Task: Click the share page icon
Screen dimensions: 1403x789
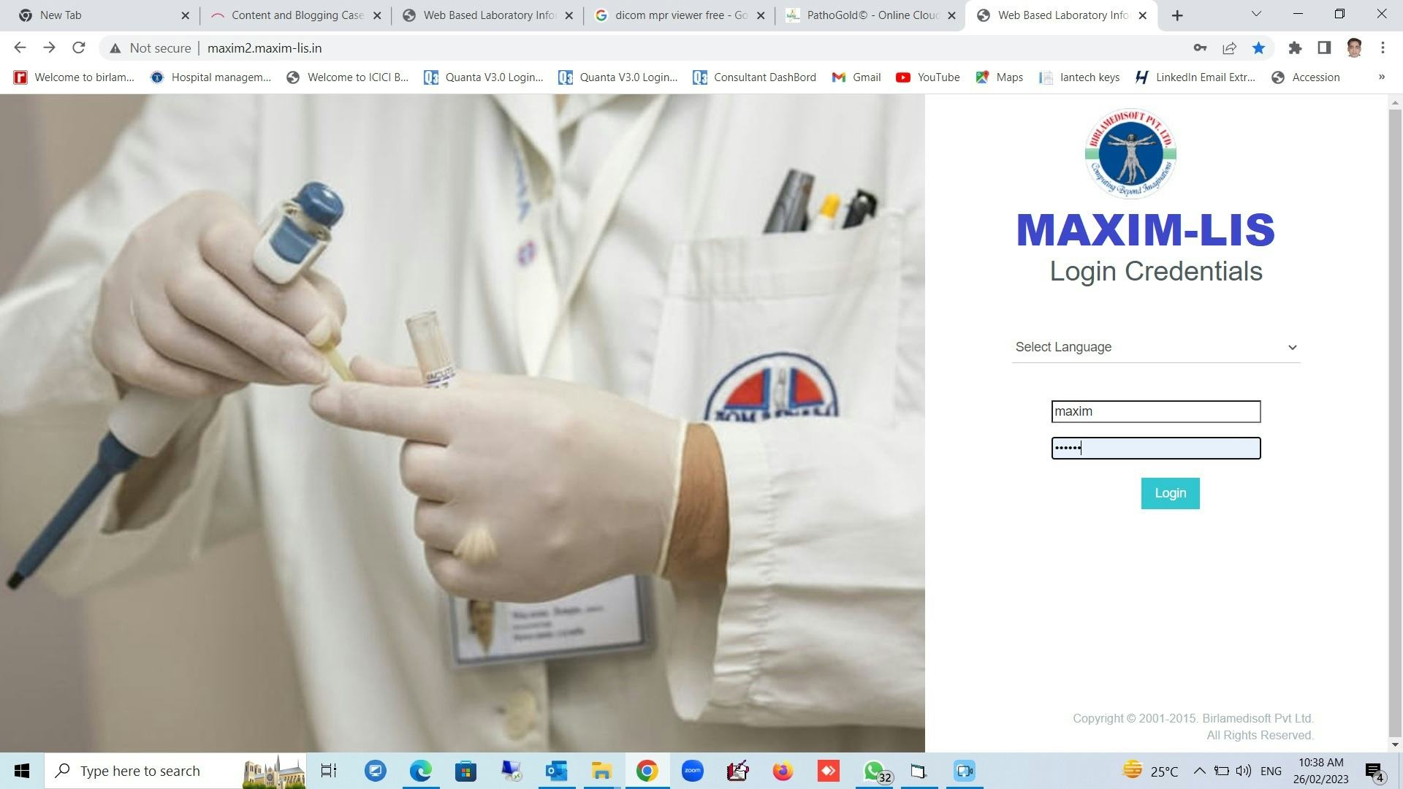Action: coord(1229,48)
